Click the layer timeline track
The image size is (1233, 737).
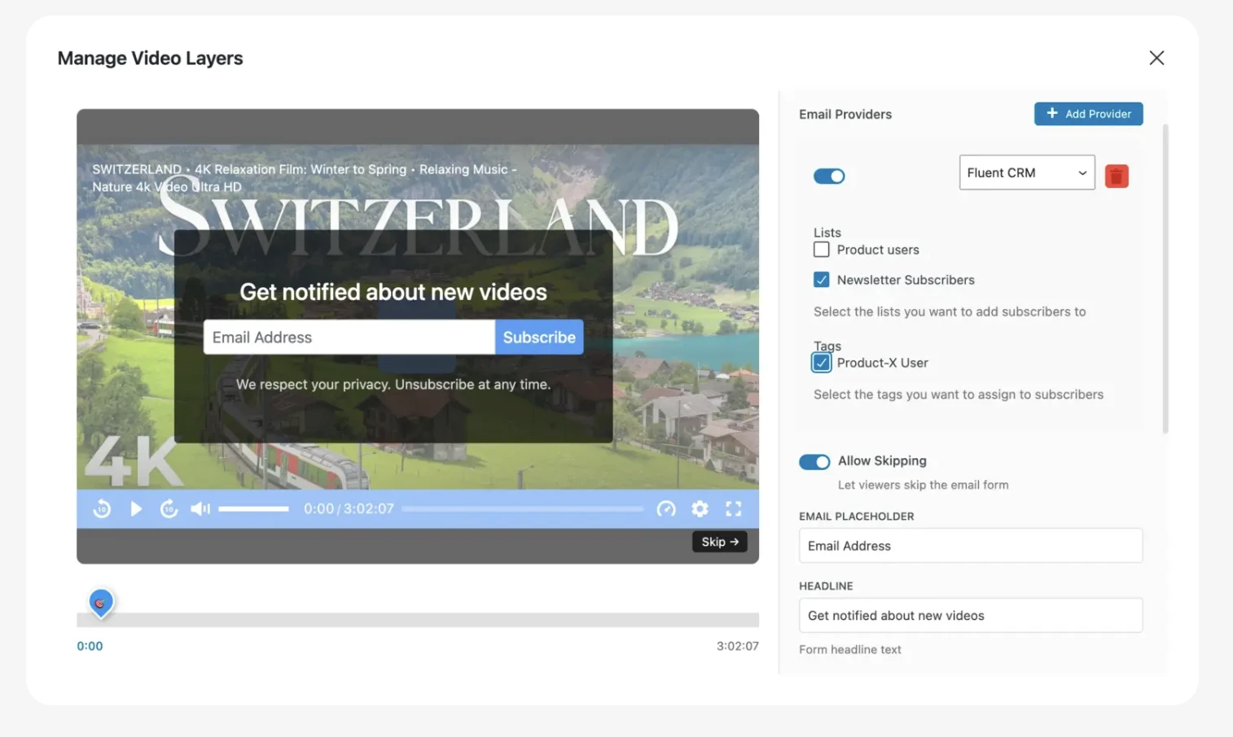pyautogui.click(x=418, y=620)
